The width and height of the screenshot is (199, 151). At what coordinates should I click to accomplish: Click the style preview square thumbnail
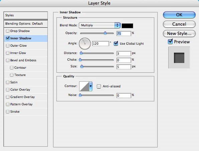(179, 58)
